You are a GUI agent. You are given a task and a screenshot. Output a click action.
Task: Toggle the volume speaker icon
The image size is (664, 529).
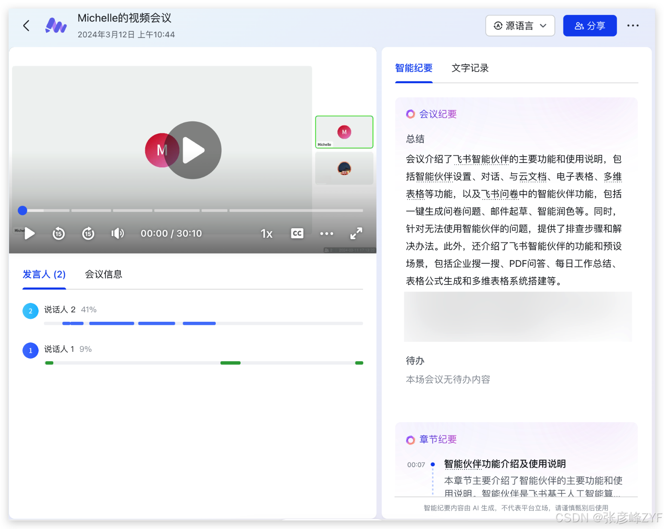[x=117, y=233]
